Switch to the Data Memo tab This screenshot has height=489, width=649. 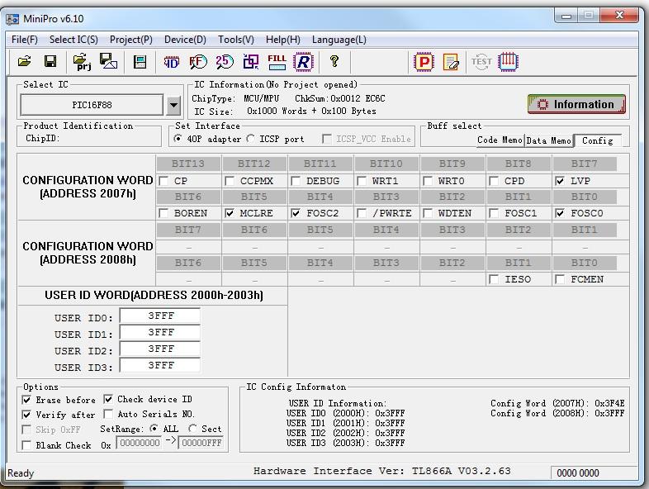pos(549,140)
